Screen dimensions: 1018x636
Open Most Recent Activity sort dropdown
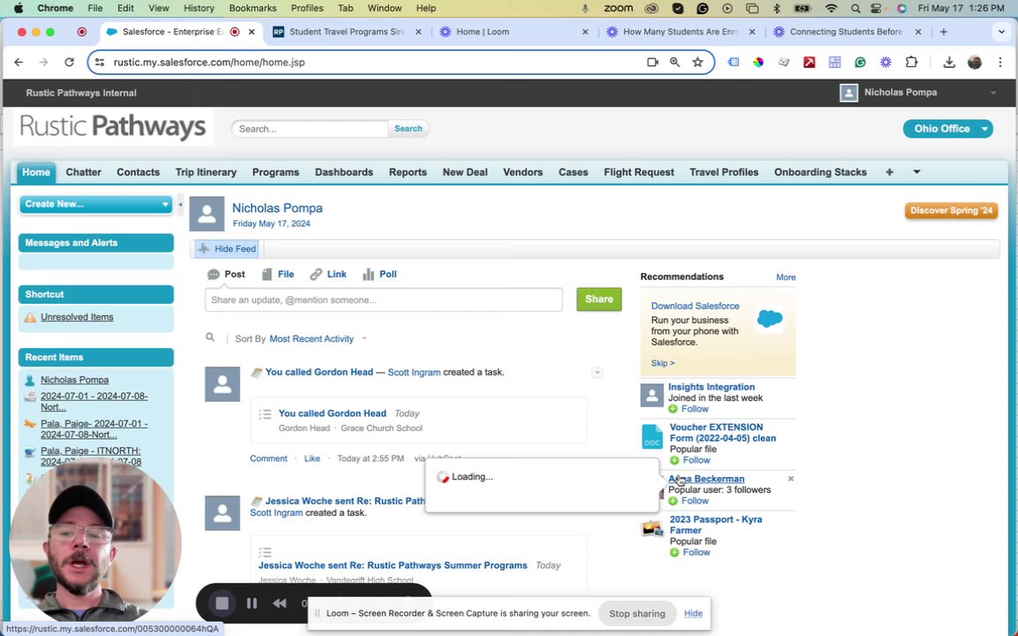[318, 339]
